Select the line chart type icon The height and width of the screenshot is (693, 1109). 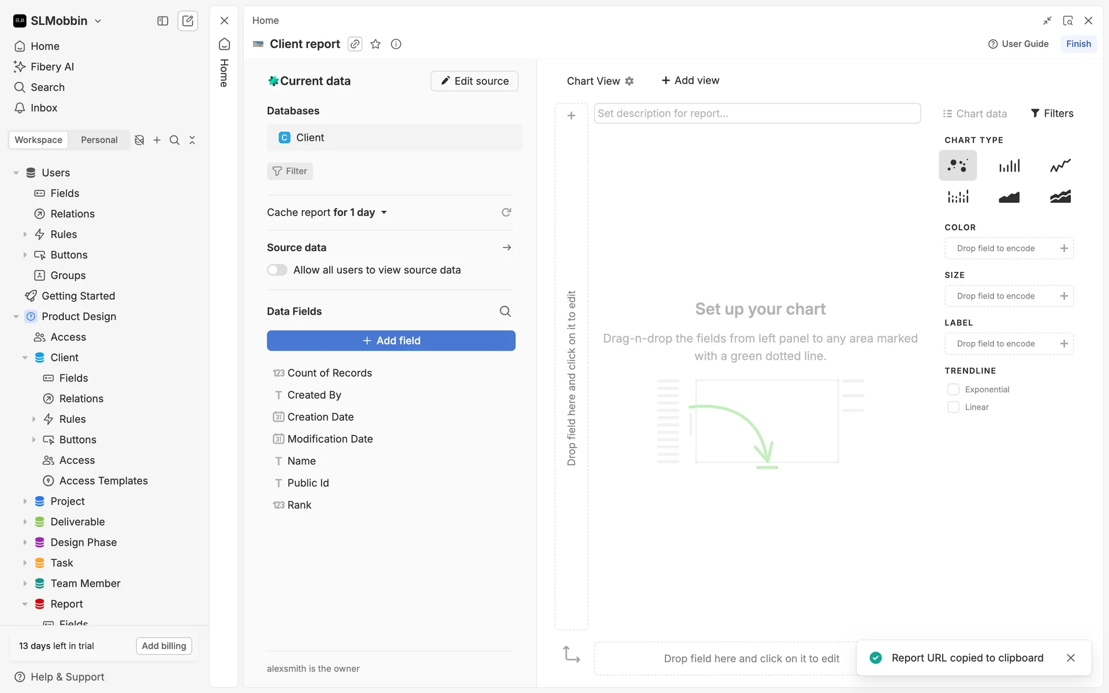pyautogui.click(x=1060, y=166)
